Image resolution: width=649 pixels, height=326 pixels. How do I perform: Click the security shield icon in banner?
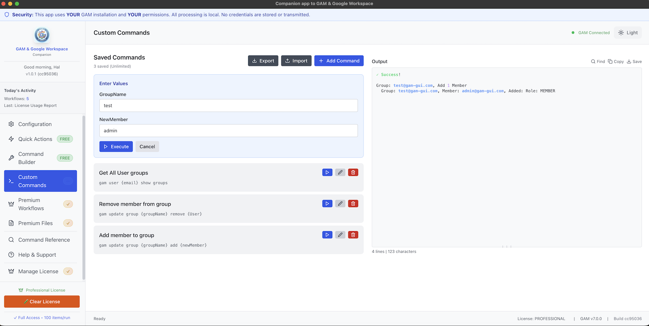(6, 15)
